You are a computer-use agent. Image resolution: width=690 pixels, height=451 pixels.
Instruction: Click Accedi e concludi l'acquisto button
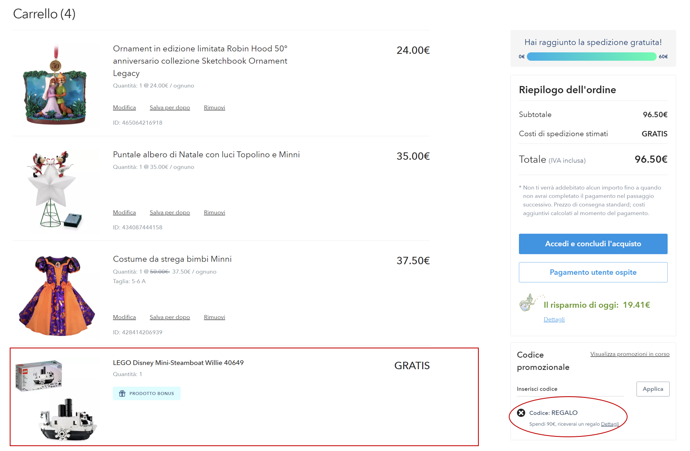[593, 244]
